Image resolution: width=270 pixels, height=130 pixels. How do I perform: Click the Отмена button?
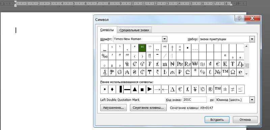[245, 120]
